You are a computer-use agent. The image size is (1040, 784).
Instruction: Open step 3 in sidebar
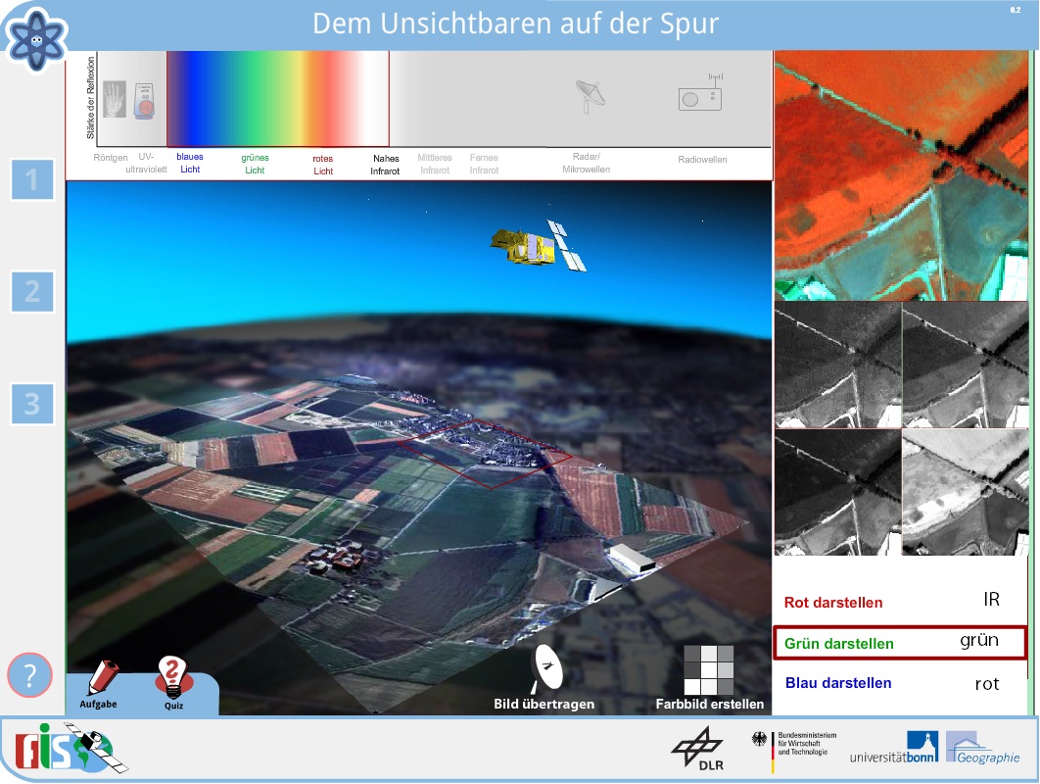(x=32, y=404)
